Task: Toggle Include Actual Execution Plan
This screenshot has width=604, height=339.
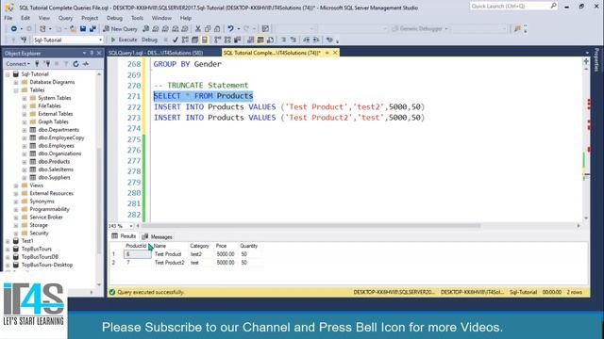Action: [x=218, y=40]
